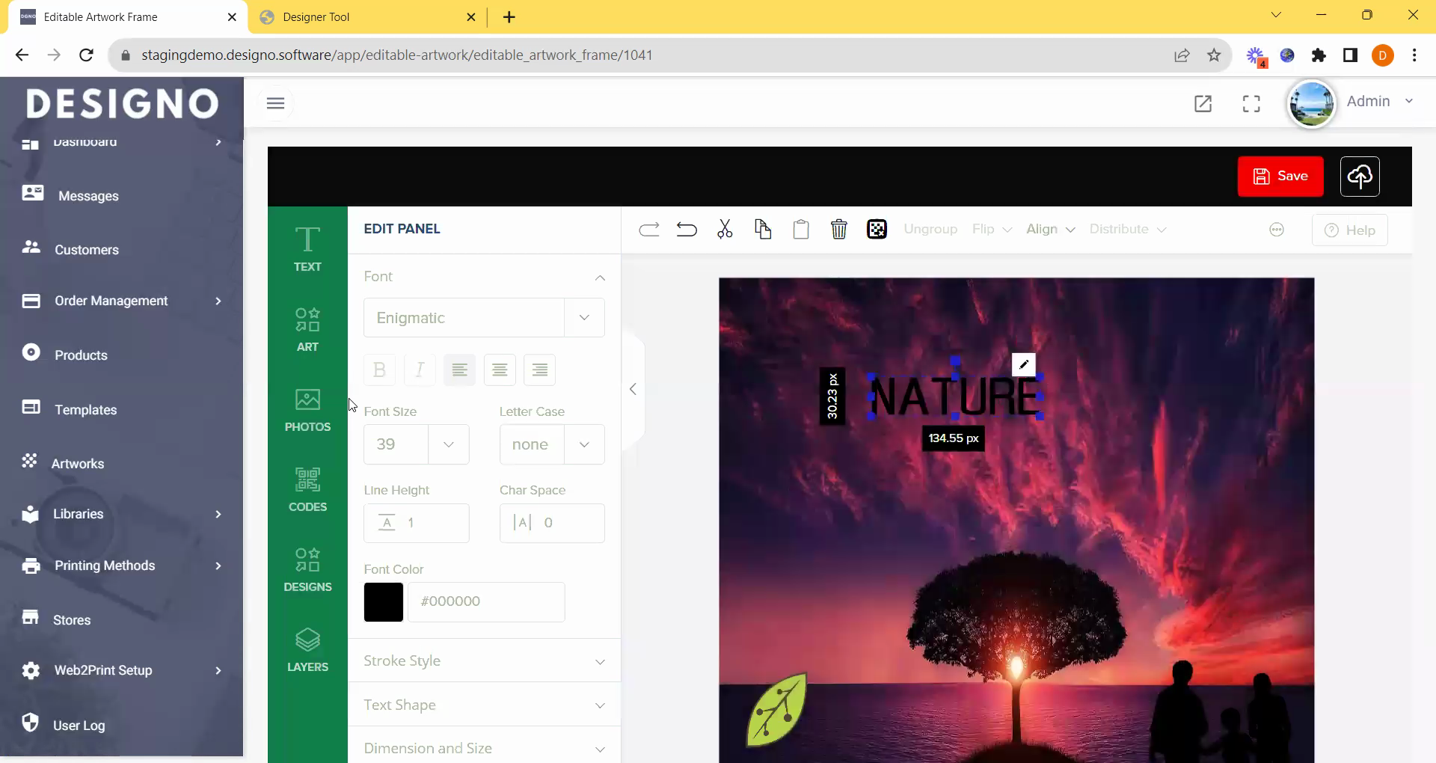Click the undo arrow icon
Screen dimensions: 1436x763
click(687, 230)
